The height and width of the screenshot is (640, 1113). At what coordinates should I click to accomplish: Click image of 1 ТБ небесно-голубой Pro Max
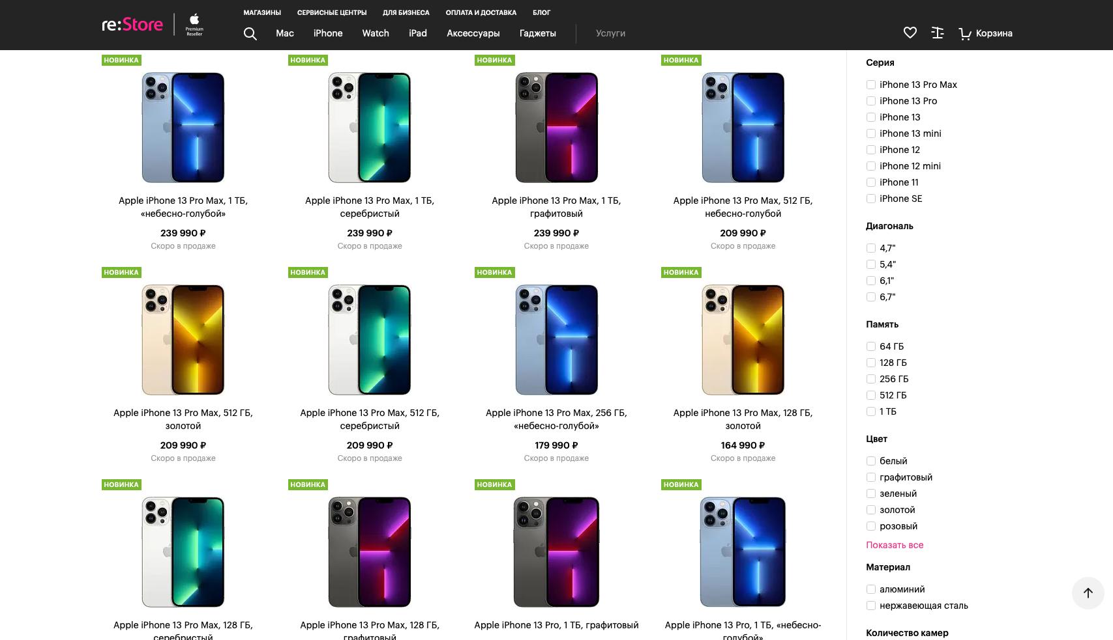(183, 128)
